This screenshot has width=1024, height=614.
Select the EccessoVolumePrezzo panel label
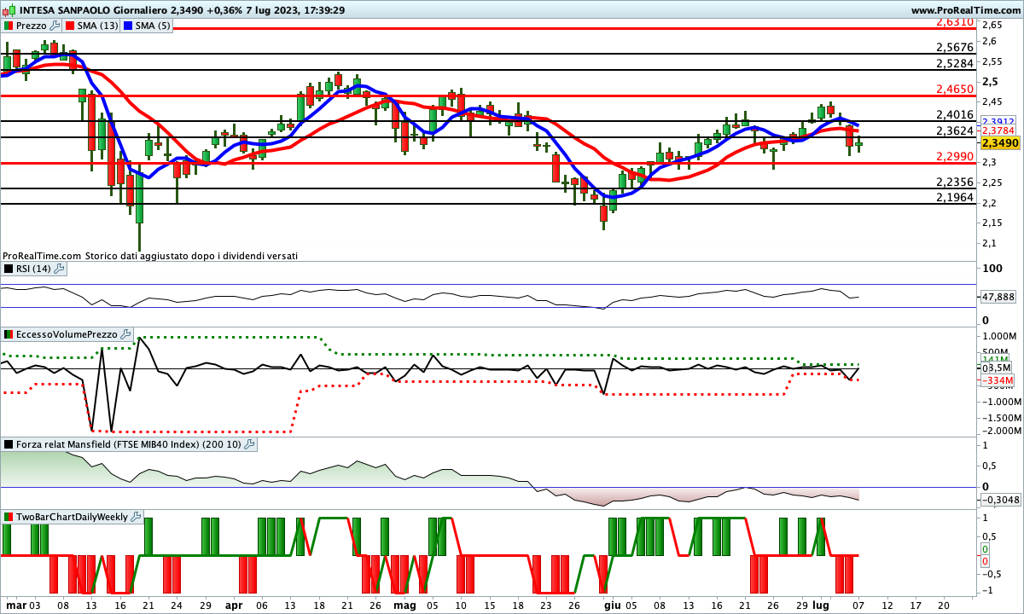coord(67,334)
